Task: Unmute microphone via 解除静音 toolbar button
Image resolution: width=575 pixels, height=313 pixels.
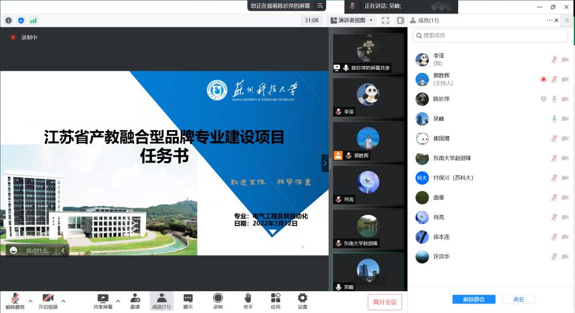Action: [x=15, y=300]
